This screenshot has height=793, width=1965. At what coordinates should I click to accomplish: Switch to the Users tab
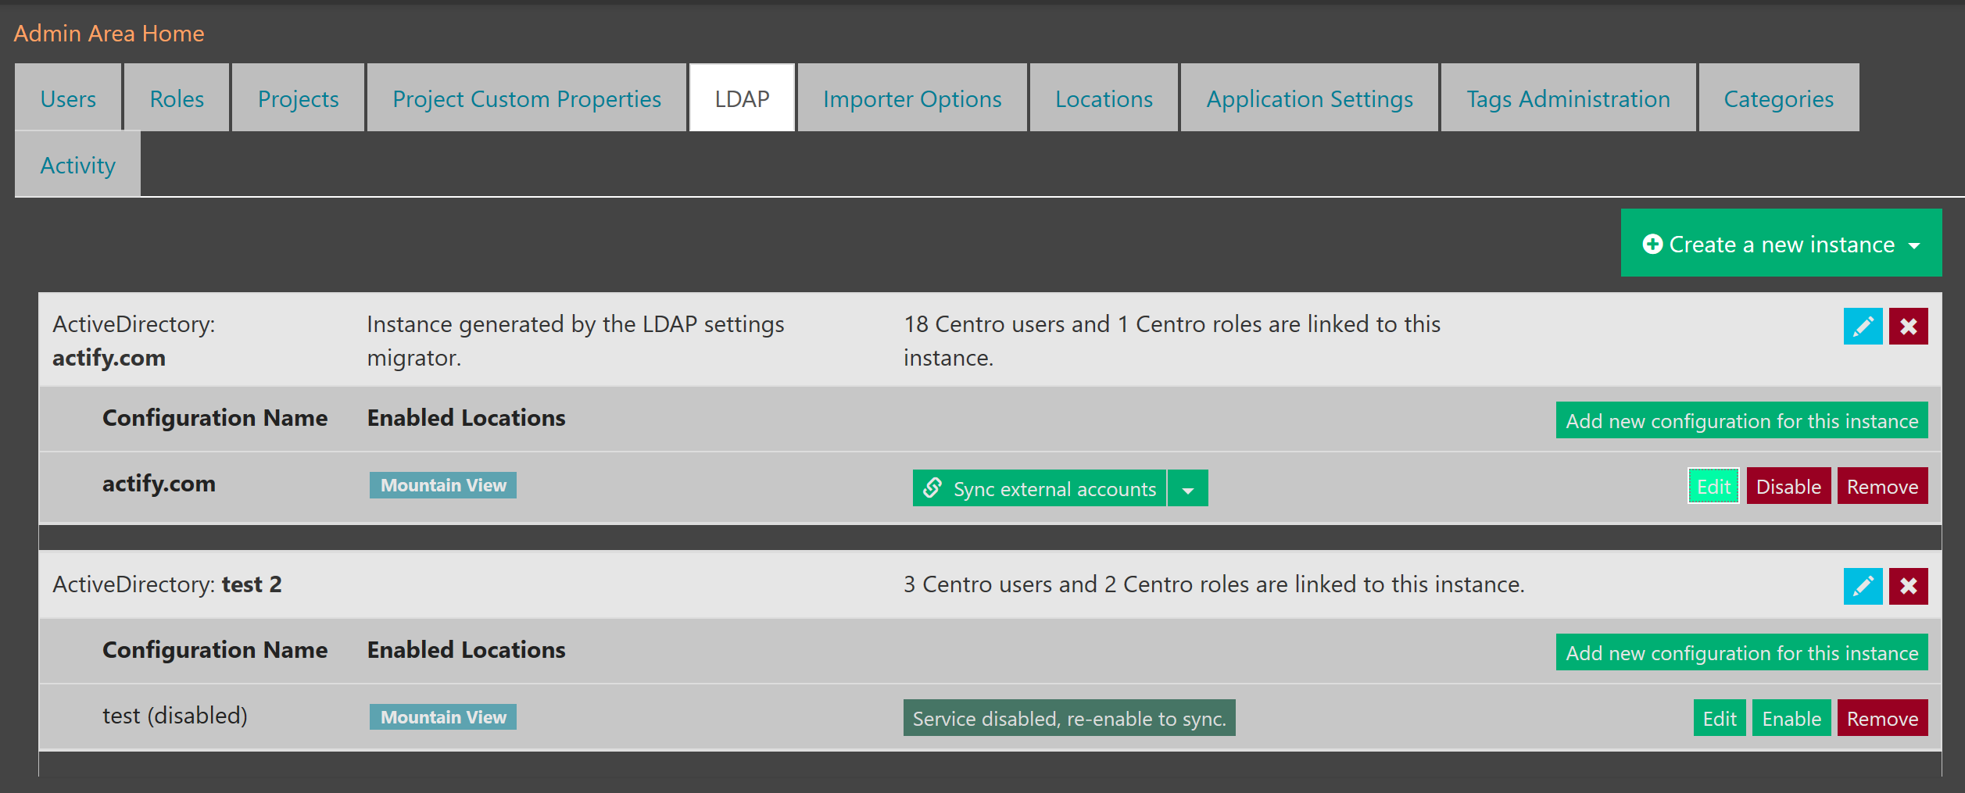[x=68, y=99]
